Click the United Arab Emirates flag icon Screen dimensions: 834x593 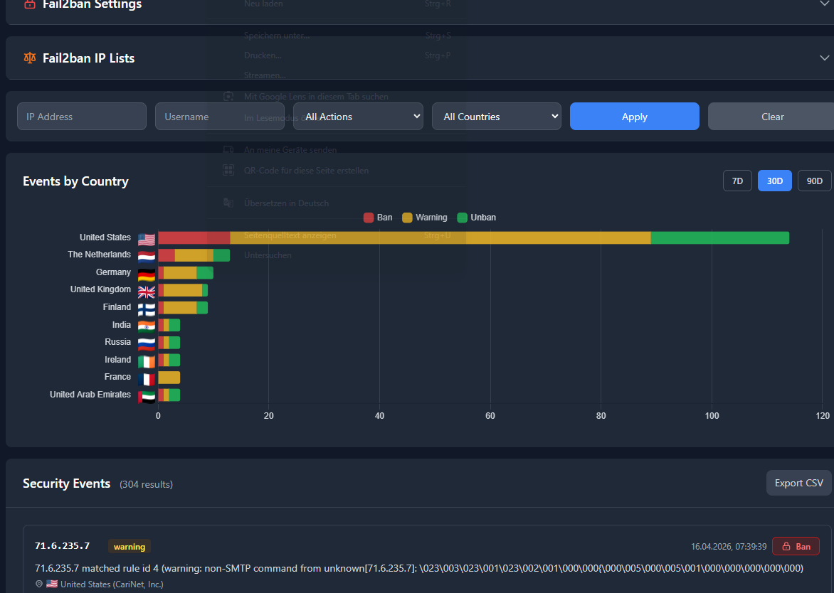tap(147, 396)
